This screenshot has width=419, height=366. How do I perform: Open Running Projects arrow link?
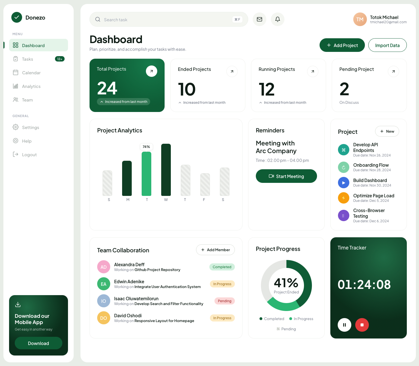click(x=313, y=71)
